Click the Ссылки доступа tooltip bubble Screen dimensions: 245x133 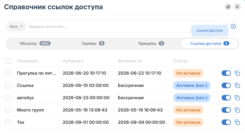[209, 30]
